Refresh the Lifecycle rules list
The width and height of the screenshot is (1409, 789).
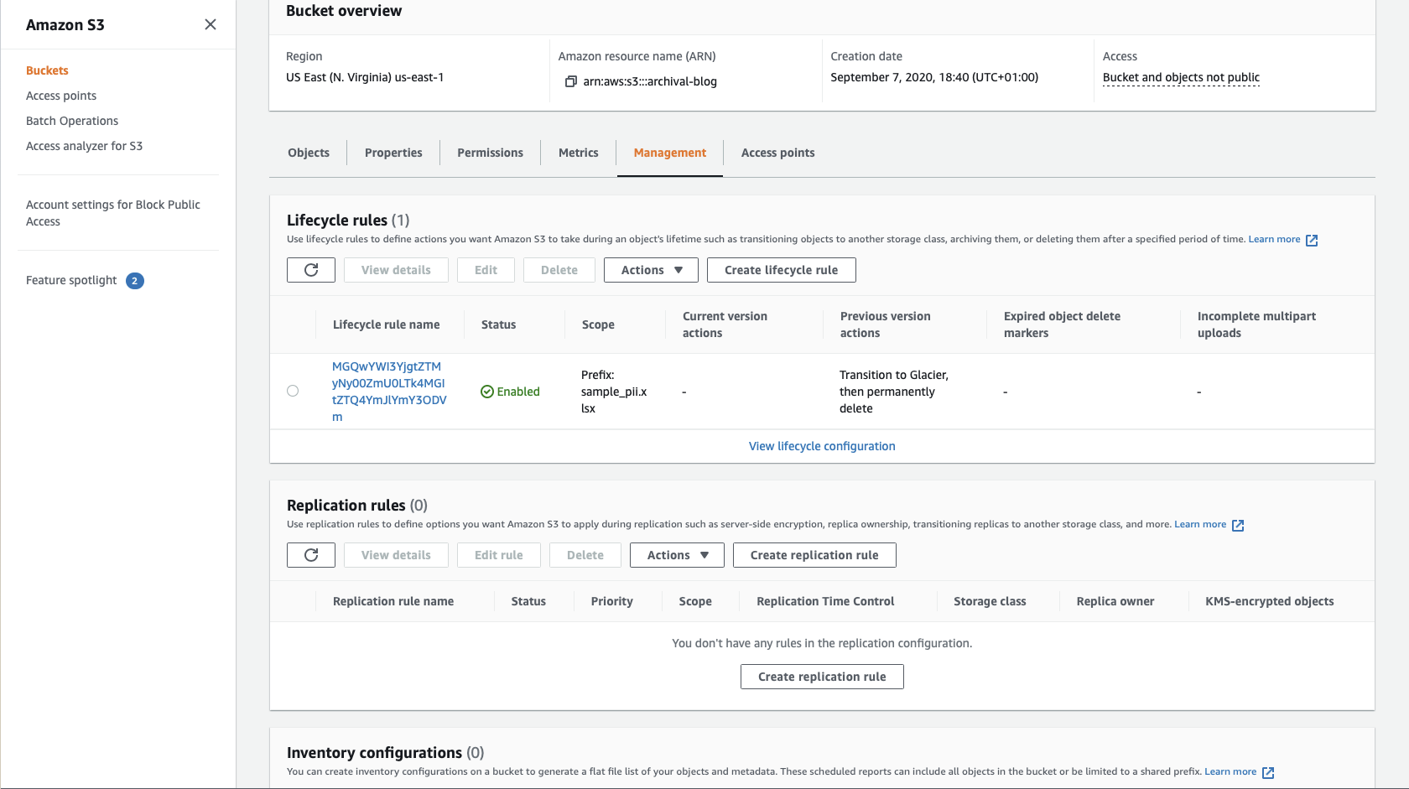coord(311,270)
